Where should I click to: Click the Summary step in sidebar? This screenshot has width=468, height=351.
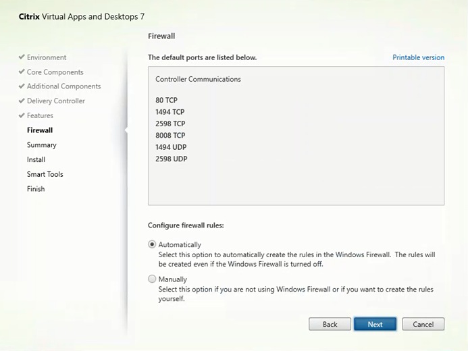tap(42, 145)
